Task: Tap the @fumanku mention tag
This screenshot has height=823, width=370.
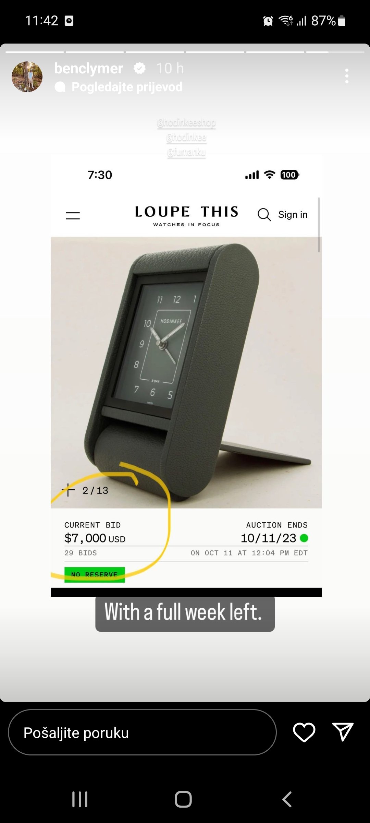Action: [186, 152]
